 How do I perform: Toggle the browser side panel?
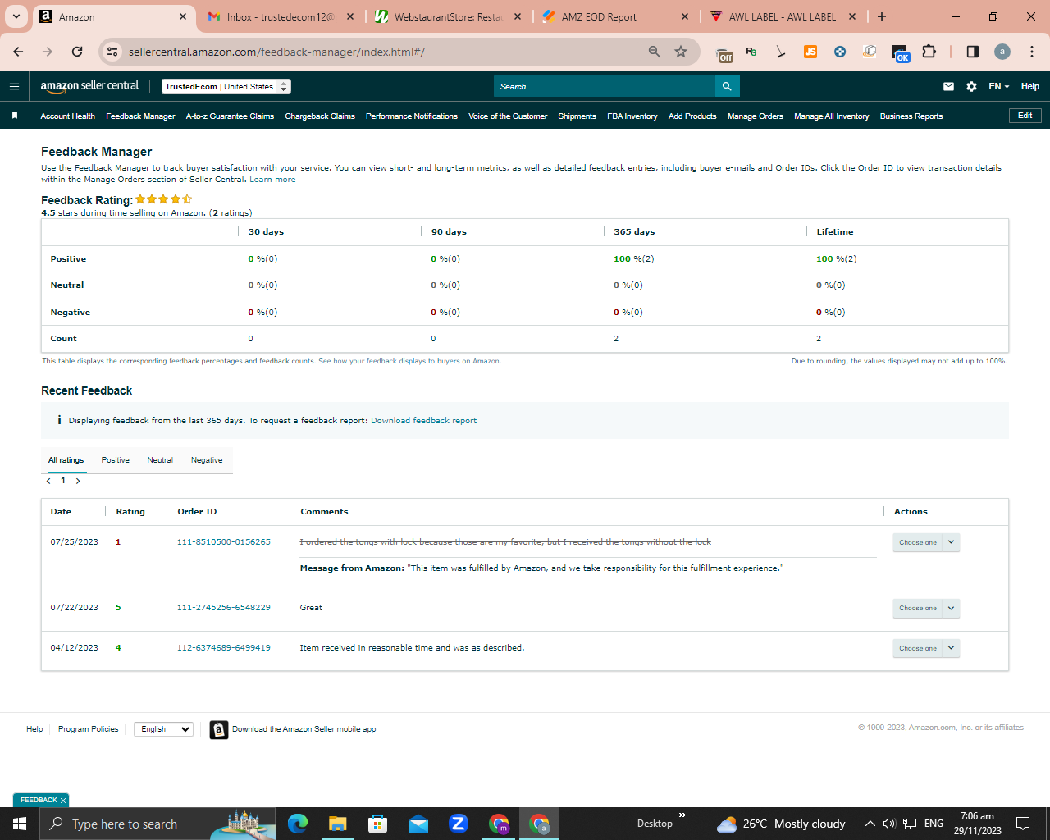[973, 52]
